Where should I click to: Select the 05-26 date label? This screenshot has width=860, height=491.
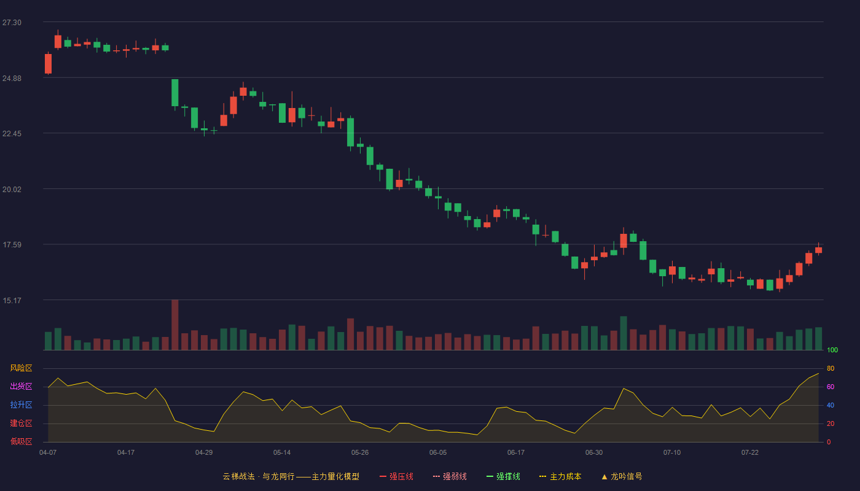click(x=360, y=452)
